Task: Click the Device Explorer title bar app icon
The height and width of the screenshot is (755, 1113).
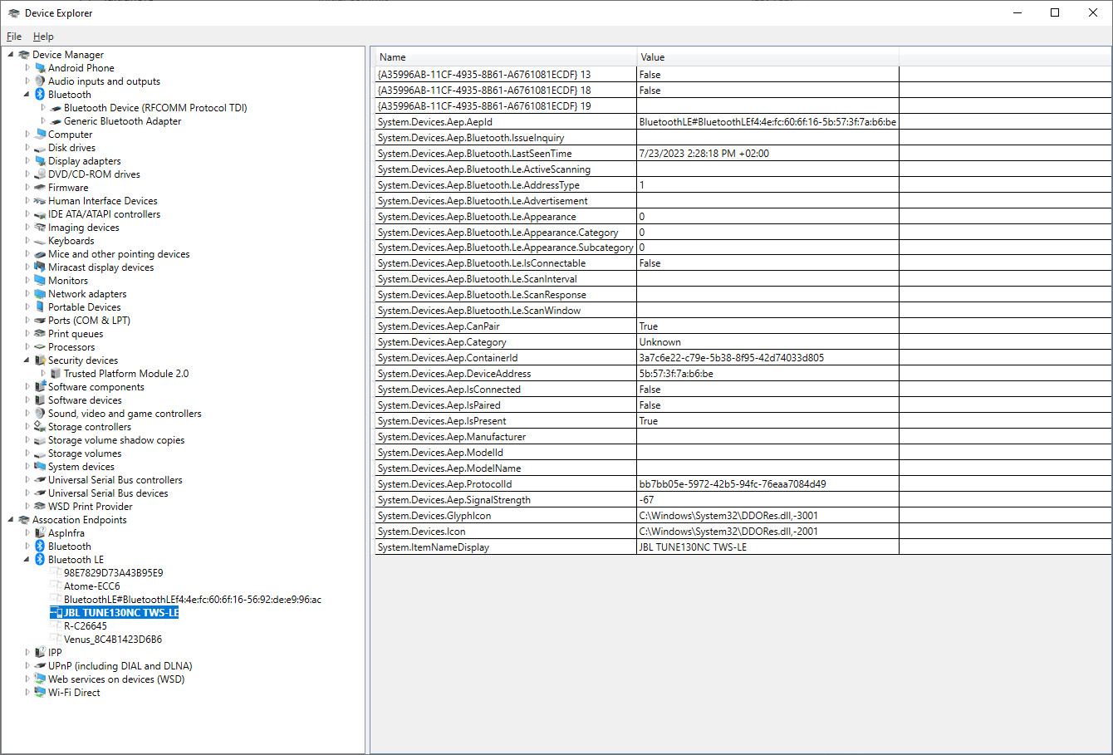Action: pyautogui.click(x=13, y=13)
